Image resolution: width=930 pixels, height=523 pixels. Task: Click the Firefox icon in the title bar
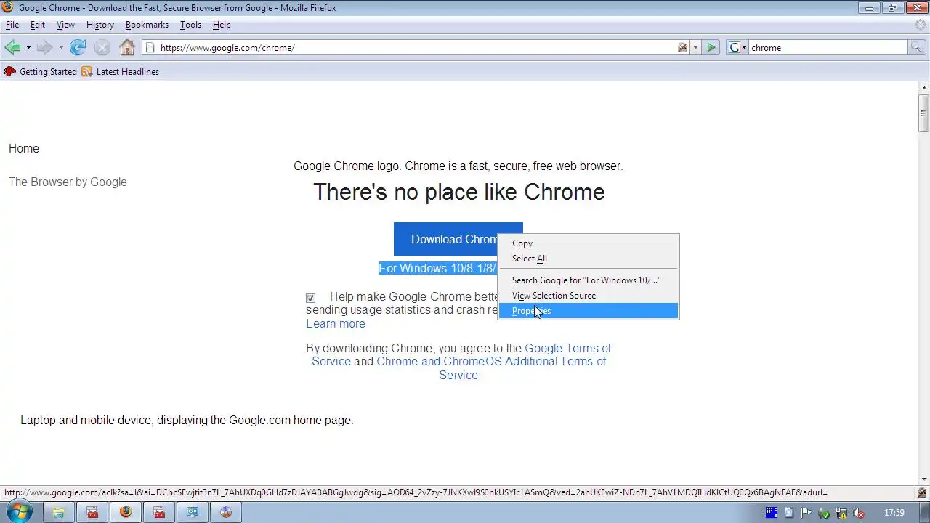[x=8, y=8]
